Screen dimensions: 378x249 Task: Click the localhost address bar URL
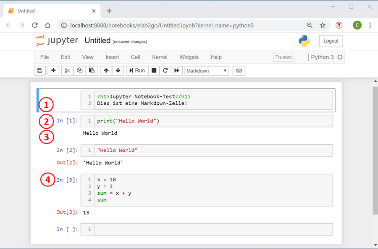[x=162, y=25]
